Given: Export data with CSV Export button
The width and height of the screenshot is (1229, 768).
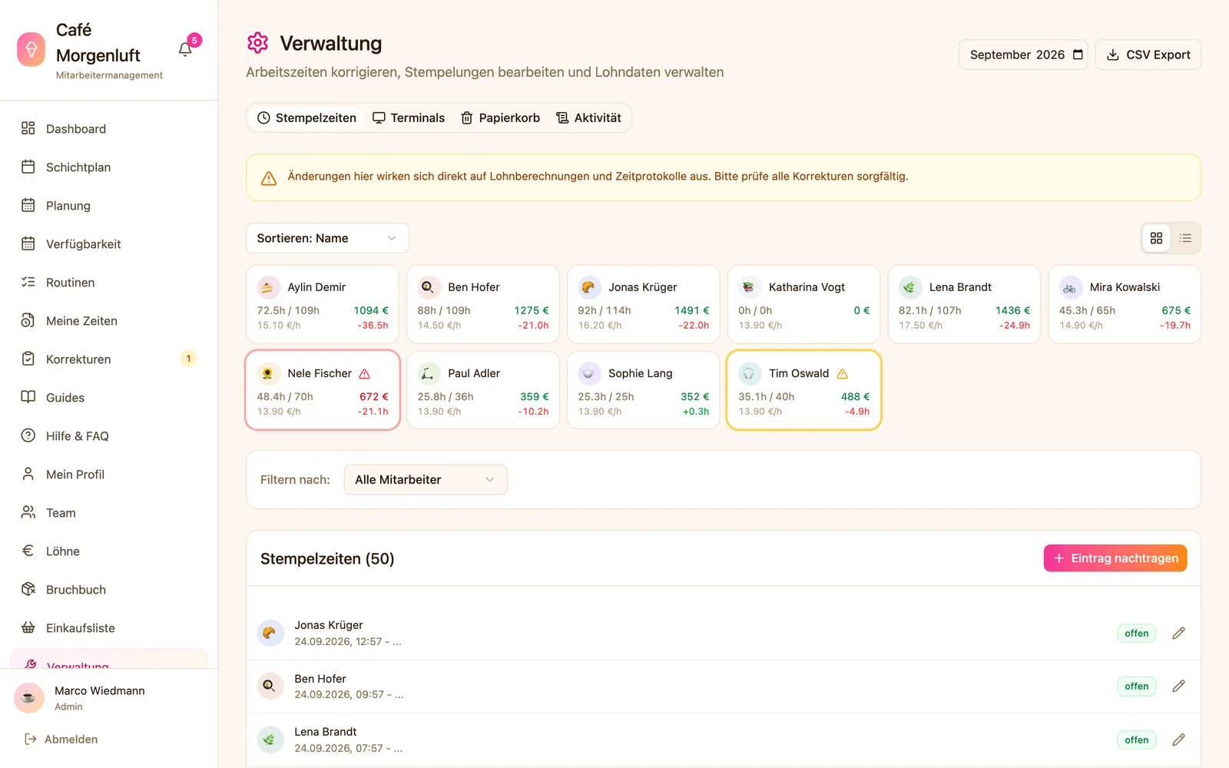Looking at the screenshot, I should point(1148,55).
